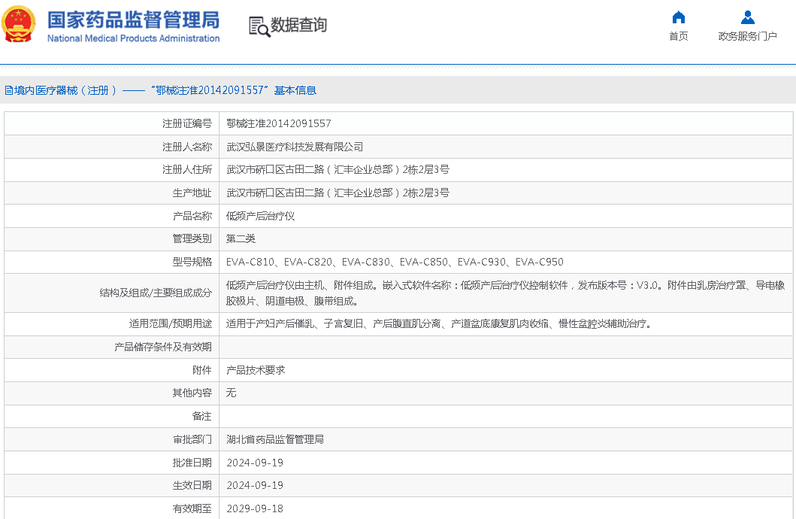796x519 pixels.
Task: Click the National Medical Products Administration text
Action: (133, 38)
